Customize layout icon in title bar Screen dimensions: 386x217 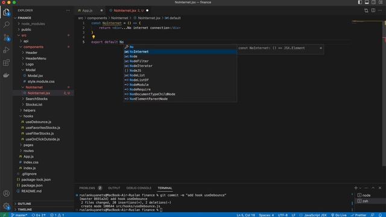tap(381, 2)
